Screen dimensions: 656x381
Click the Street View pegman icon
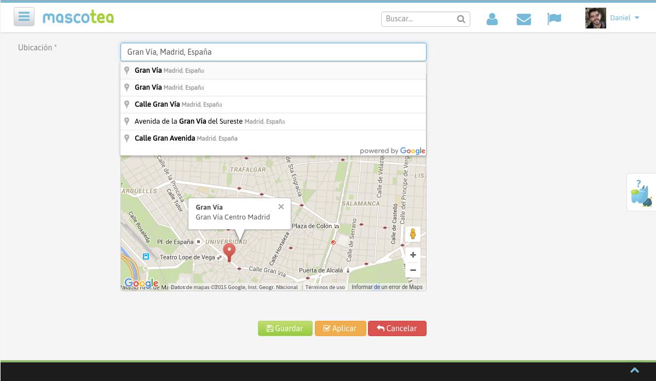pyautogui.click(x=413, y=234)
